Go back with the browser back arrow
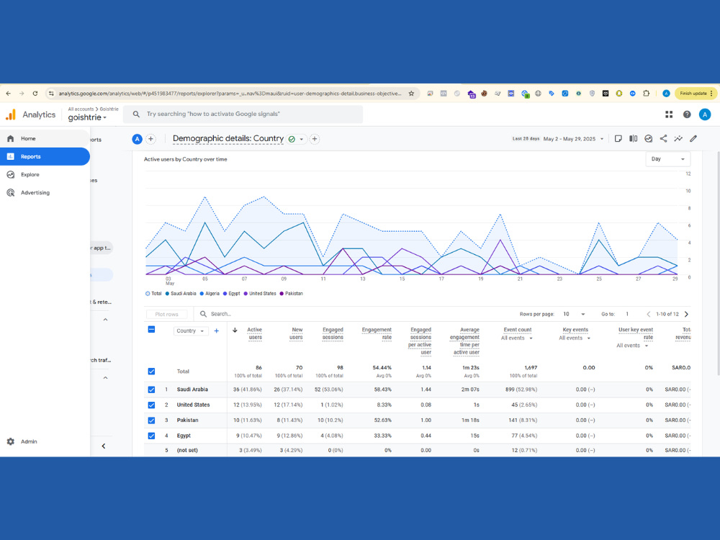Screen dimensions: 720x540 coord(8,93)
